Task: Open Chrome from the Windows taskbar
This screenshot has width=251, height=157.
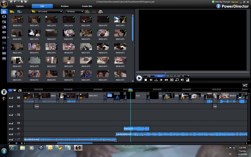Action: [x=60, y=148]
